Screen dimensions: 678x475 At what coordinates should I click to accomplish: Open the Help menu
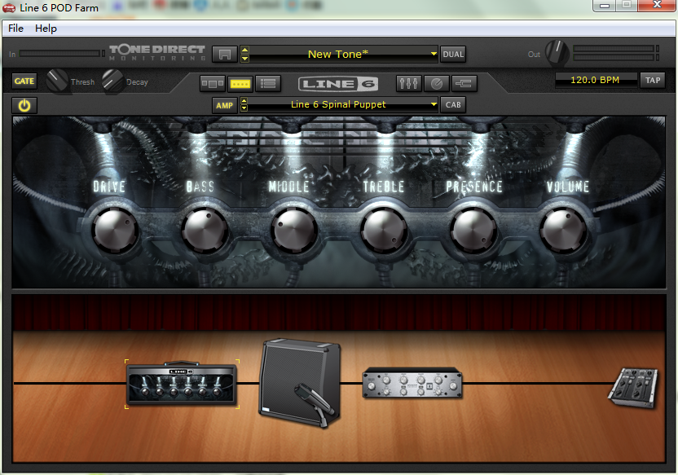pos(46,28)
